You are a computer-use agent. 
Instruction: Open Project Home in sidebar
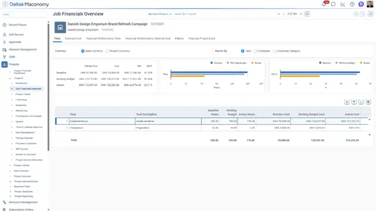click(x=23, y=94)
